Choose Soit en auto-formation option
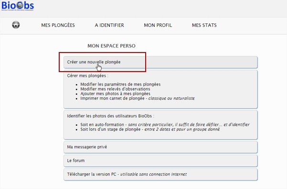The image size is (287, 189). pos(102,125)
